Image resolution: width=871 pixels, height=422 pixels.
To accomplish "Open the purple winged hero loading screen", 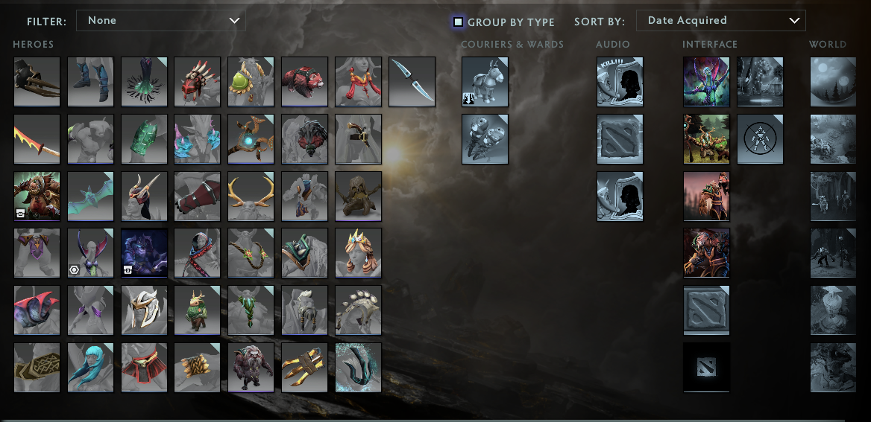I will pos(707,82).
